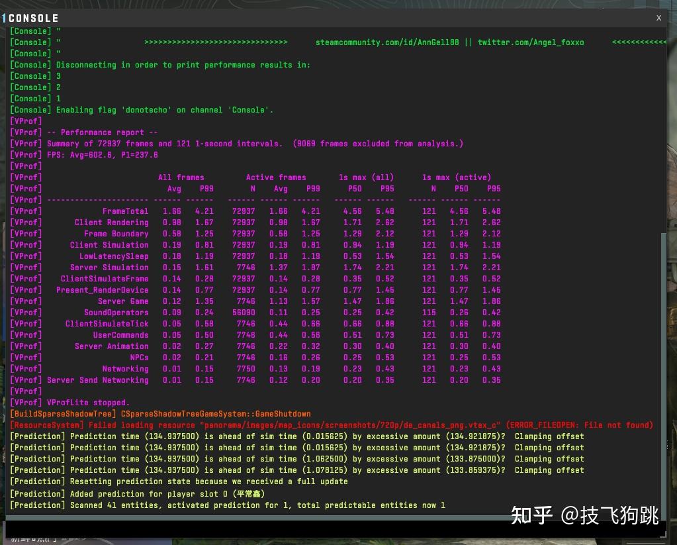Click the CONSOLE title text

33,18
